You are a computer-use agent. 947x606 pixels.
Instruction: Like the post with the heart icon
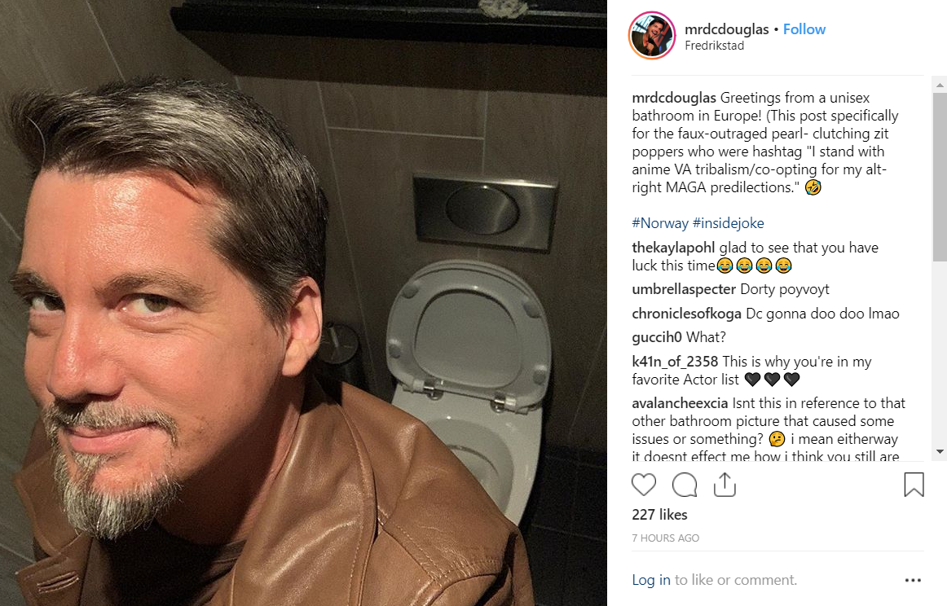tap(643, 485)
